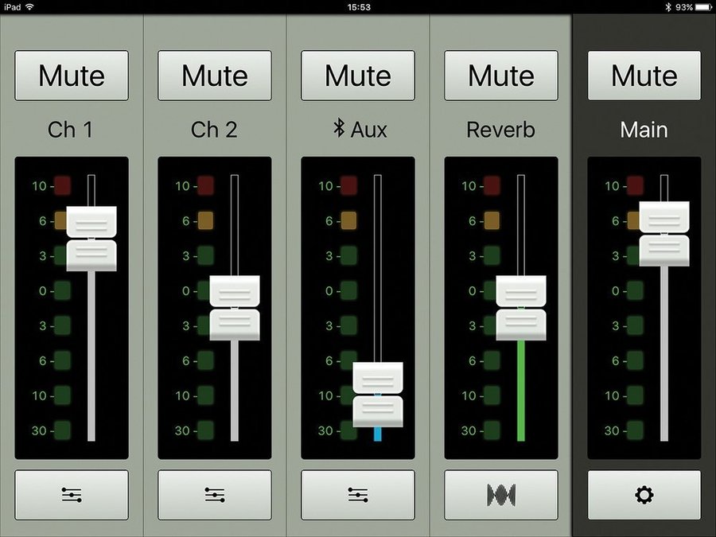Open Ch 2 channel settings icon
The height and width of the screenshot is (537, 716).
215,495
